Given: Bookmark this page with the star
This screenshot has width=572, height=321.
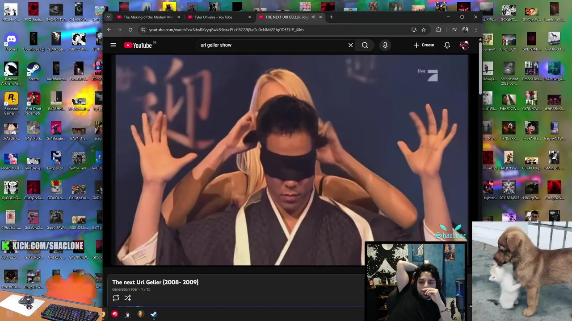Looking at the screenshot, I should [x=424, y=30].
